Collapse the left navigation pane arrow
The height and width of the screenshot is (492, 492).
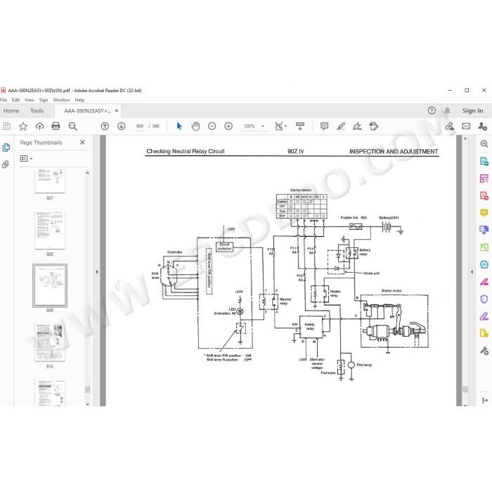[97, 272]
